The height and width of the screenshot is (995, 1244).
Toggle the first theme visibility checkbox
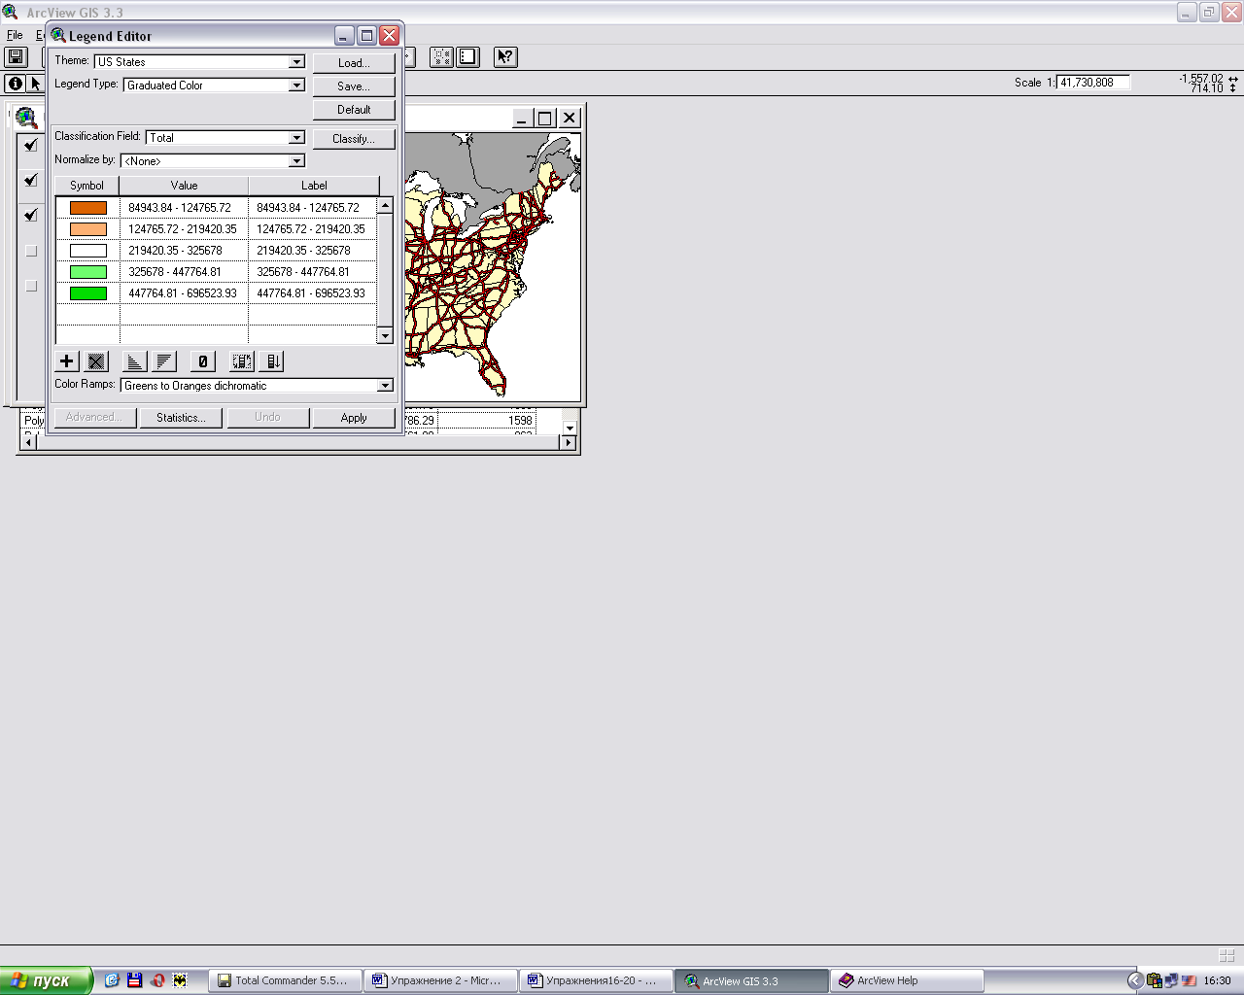pyautogui.click(x=31, y=146)
